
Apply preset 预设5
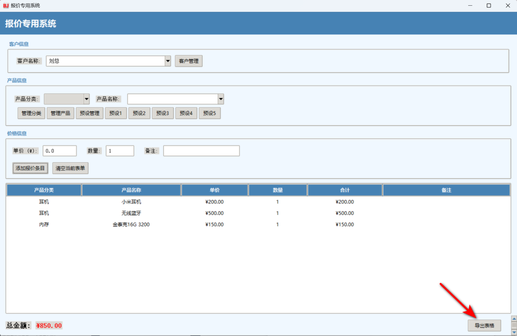pos(210,113)
